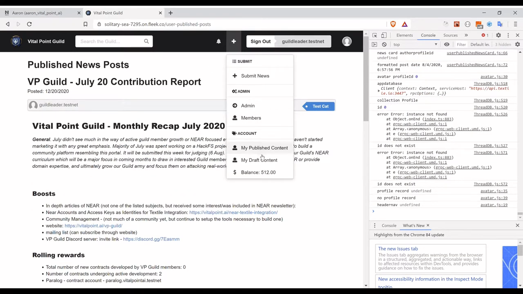Click the clear console icon
The height and width of the screenshot is (294, 523).
coord(384,45)
